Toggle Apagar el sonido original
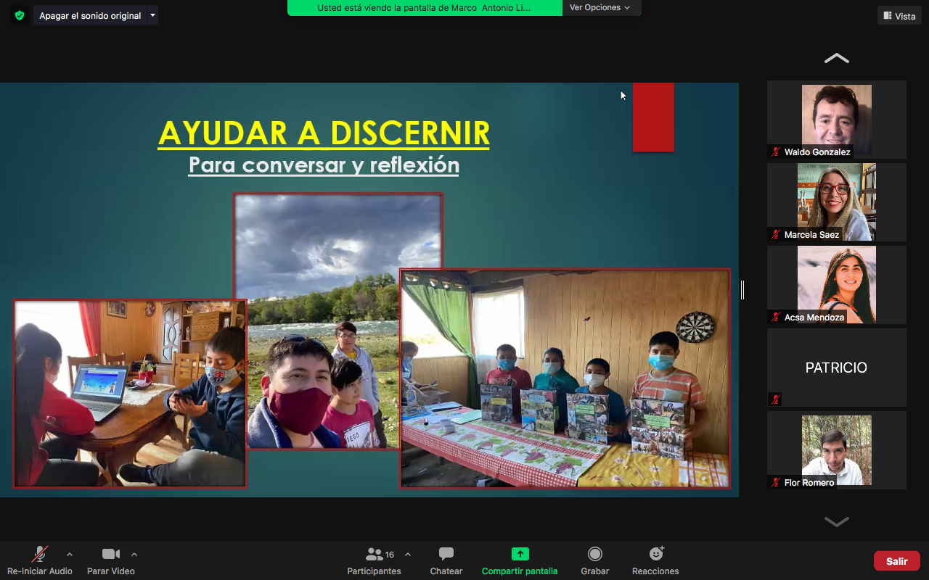The height and width of the screenshot is (580, 929). click(x=90, y=16)
